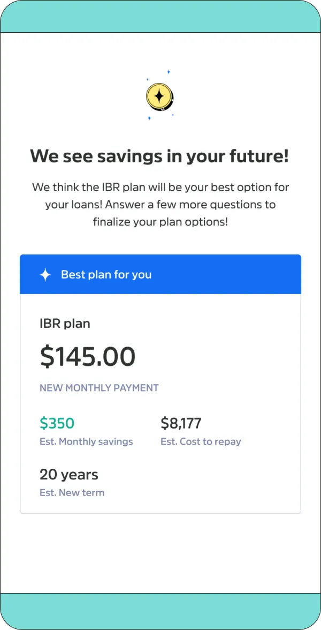Click the green $350 savings value
The height and width of the screenshot is (630, 321).
click(x=57, y=424)
